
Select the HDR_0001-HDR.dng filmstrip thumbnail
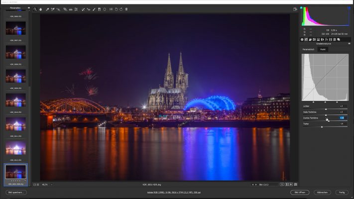16,173
